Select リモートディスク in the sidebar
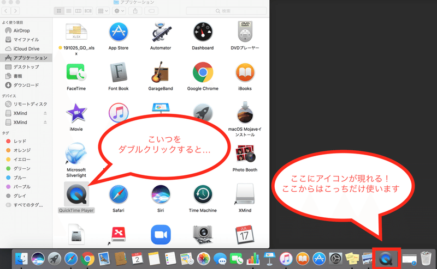The image size is (437, 269). [26, 104]
